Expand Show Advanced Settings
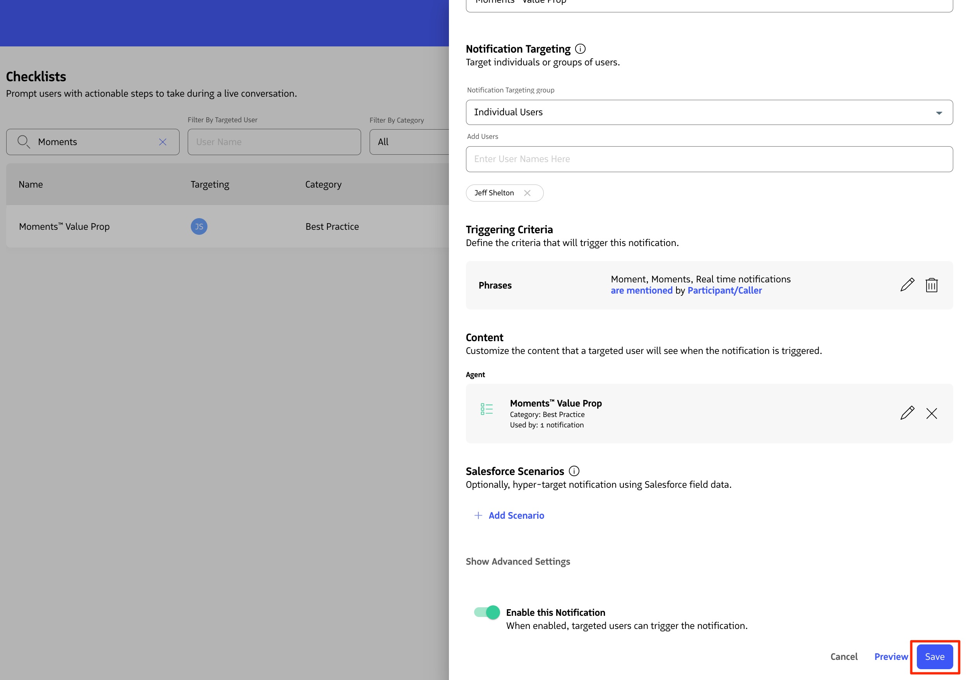This screenshot has width=966, height=680. click(x=517, y=562)
